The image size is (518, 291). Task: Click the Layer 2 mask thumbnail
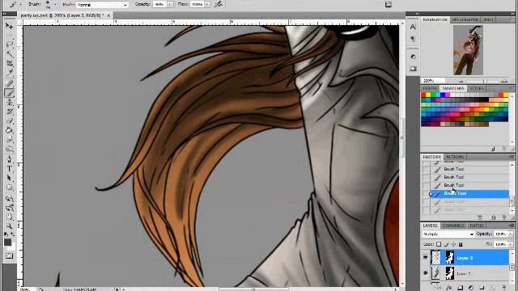(x=449, y=257)
